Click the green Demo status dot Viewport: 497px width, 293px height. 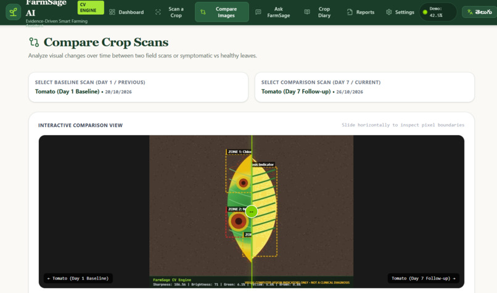tap(425, 12)
